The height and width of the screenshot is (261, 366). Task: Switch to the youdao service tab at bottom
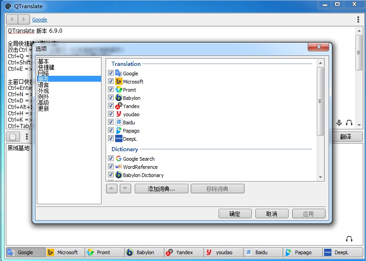pyautogui.click(x=224, y=252)
